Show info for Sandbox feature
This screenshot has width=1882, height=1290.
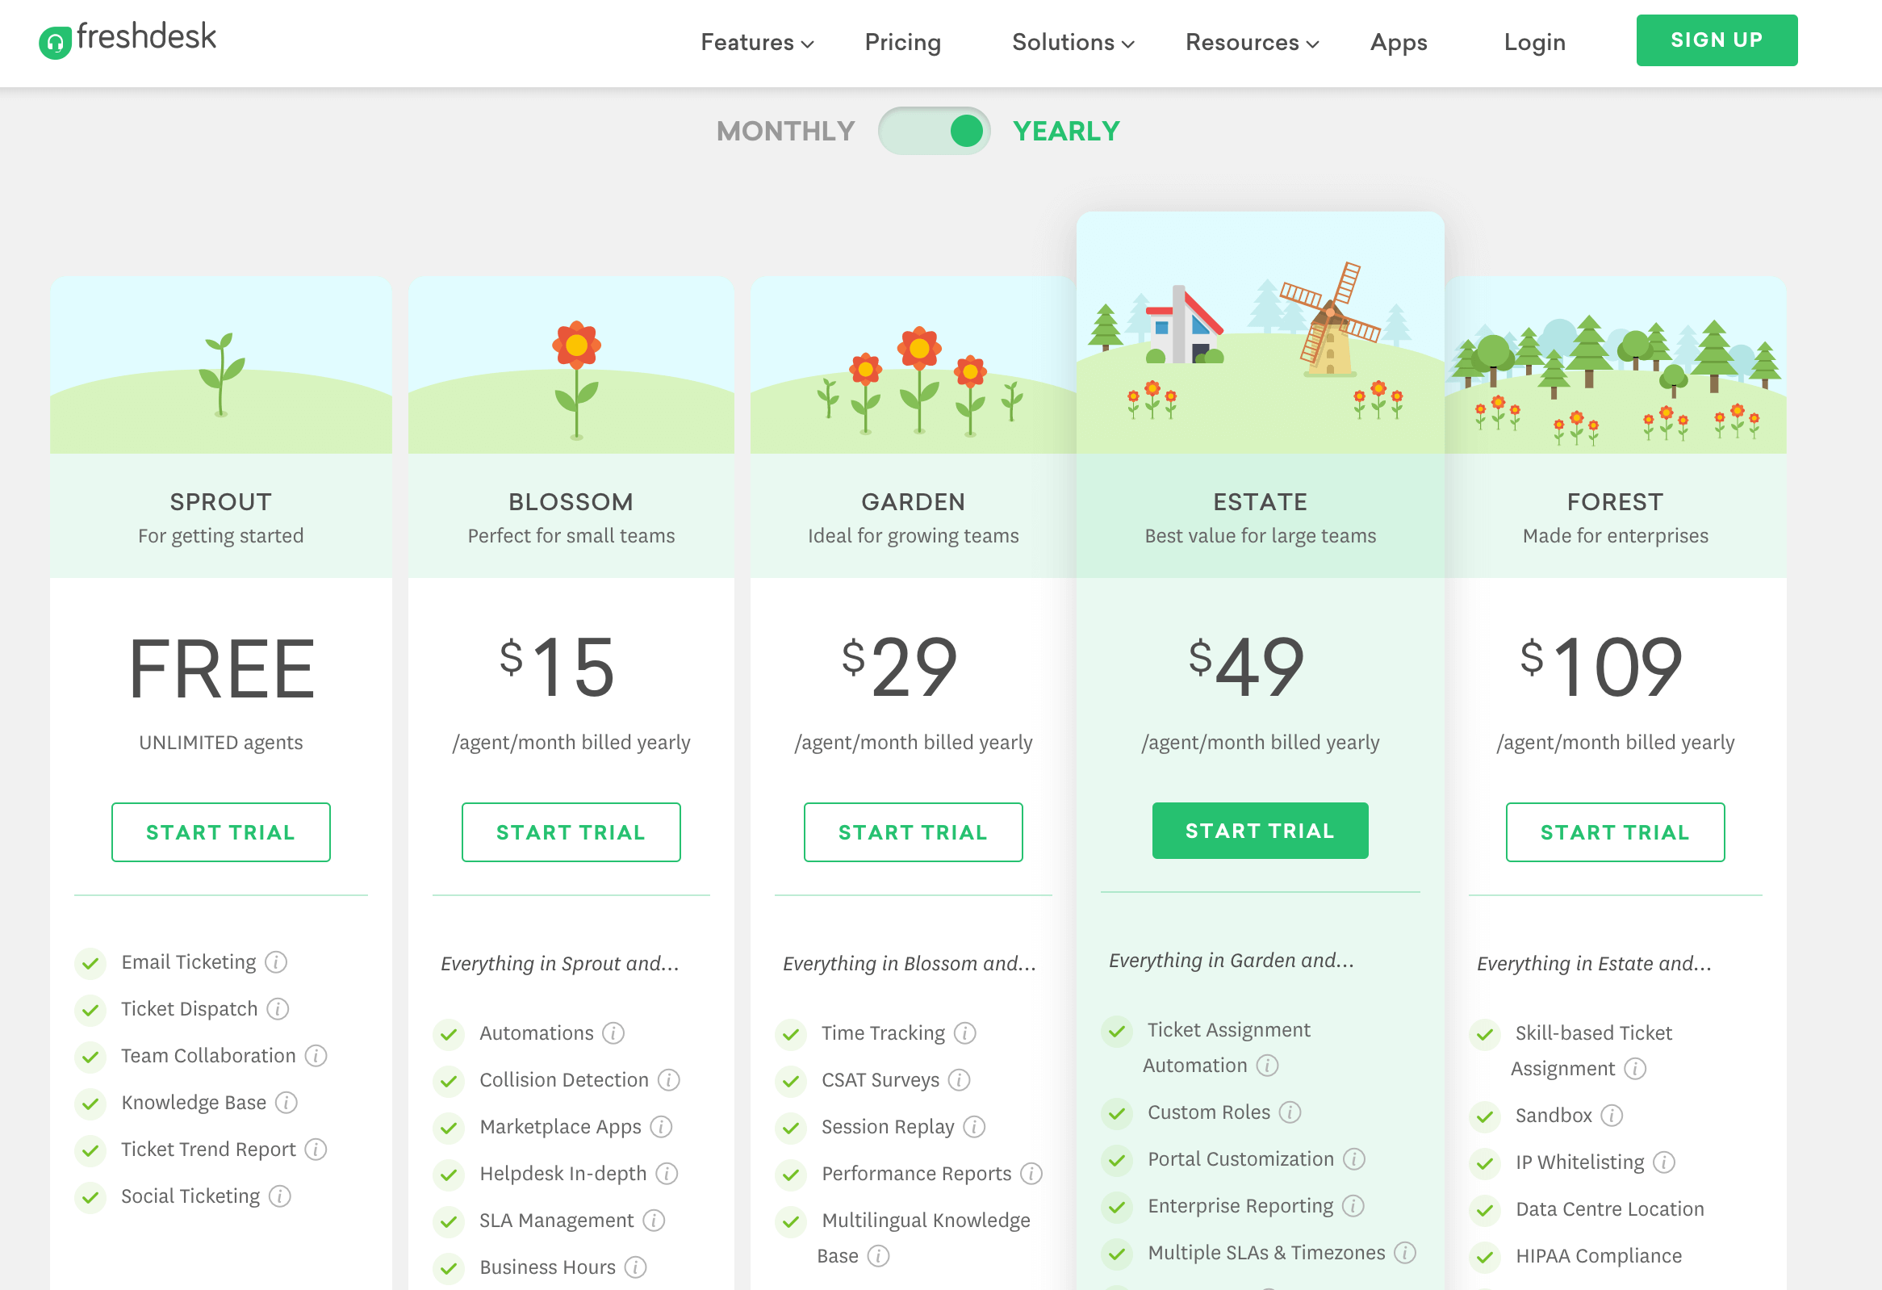(1612, 1116)
